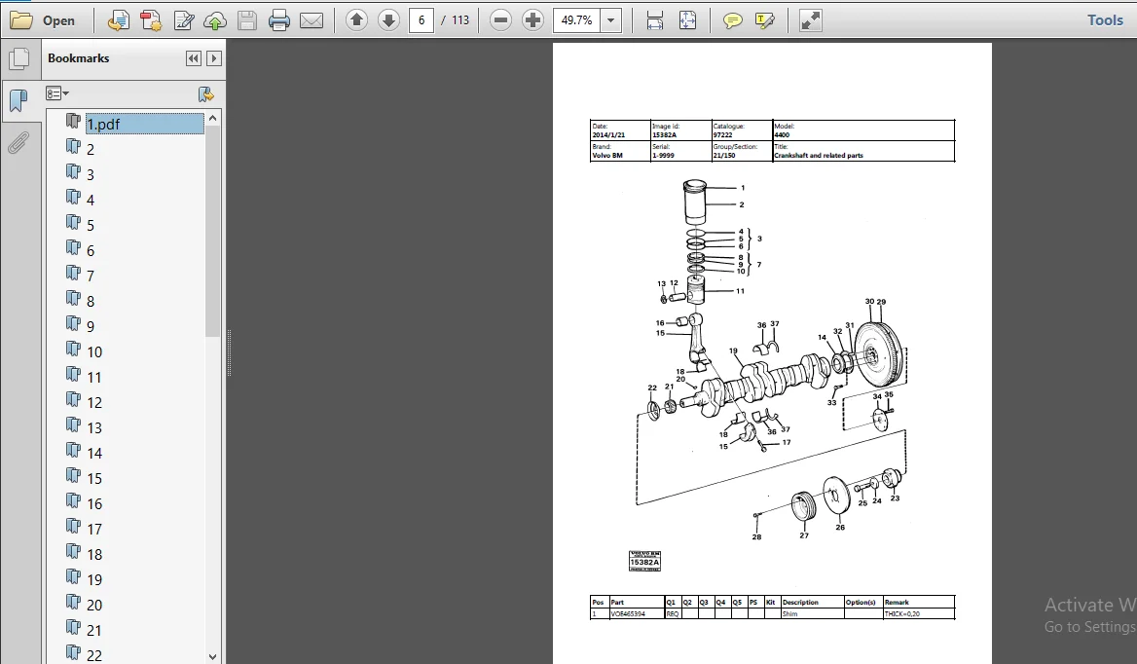
Task: Select bookmark 9
Action: click(x=91, y=327)
